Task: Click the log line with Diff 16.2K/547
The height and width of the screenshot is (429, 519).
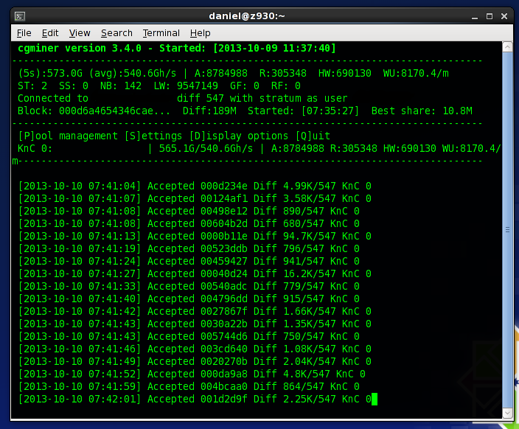Action: (x=195, y=273)
